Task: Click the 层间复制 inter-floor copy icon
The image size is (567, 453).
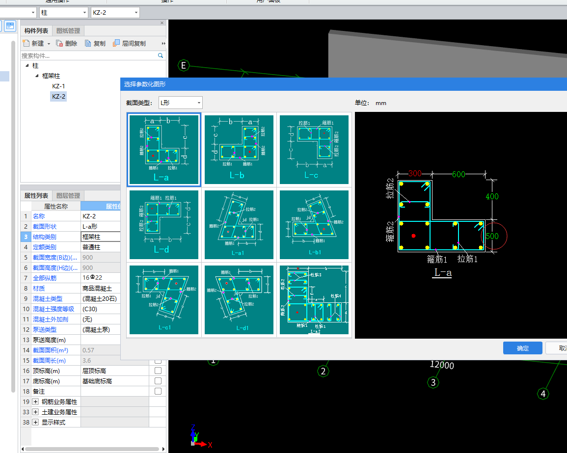Action: pyautogui.click(x=116, y=43)
